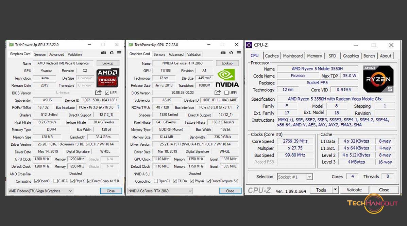Click the Device ID value 10DE 1F11 - 1043 140F
Viewport: 407px width, 226px height.
(219, 100)
